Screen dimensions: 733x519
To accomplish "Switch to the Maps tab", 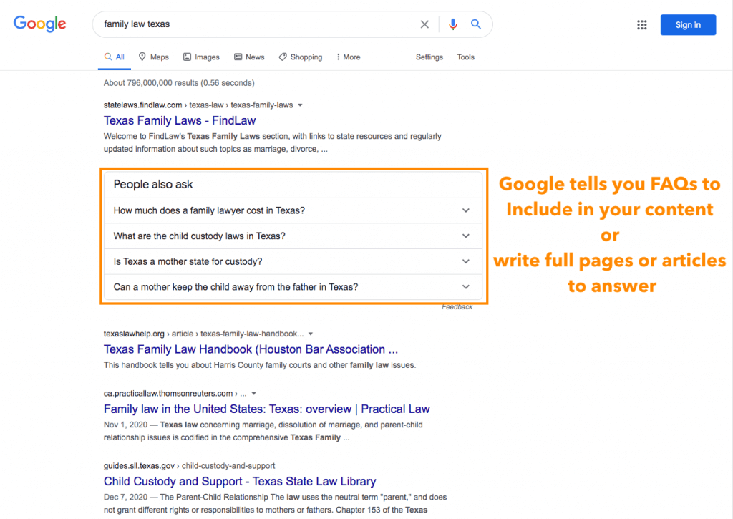I will 154,57.
